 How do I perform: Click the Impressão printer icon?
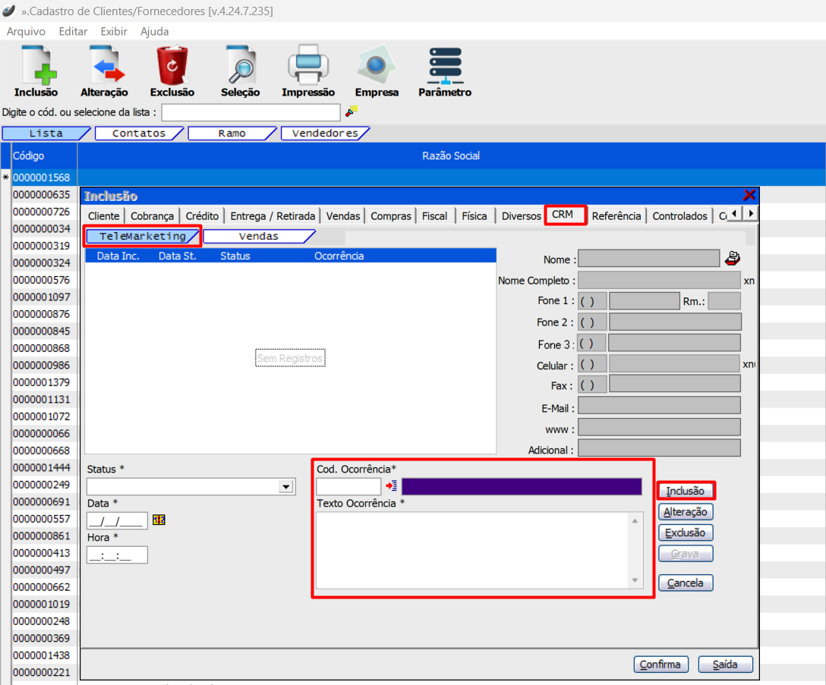click(x=307, y=66)
